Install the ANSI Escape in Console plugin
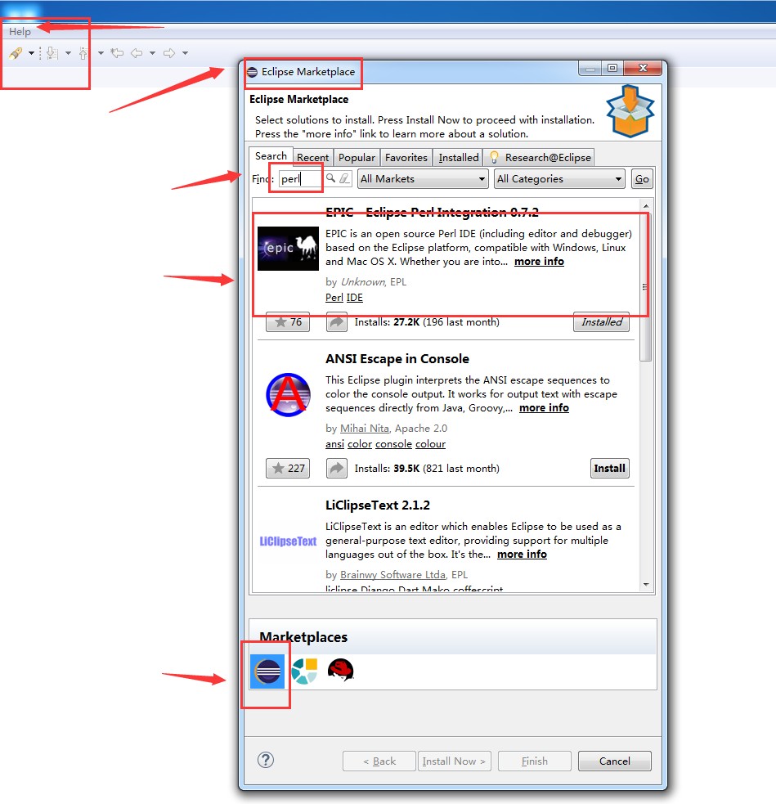 (x=609, y=468)
